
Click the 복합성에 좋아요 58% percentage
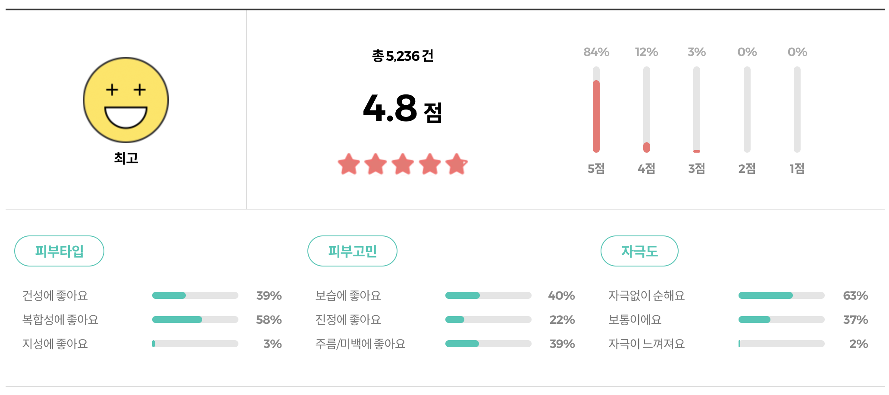269,320
